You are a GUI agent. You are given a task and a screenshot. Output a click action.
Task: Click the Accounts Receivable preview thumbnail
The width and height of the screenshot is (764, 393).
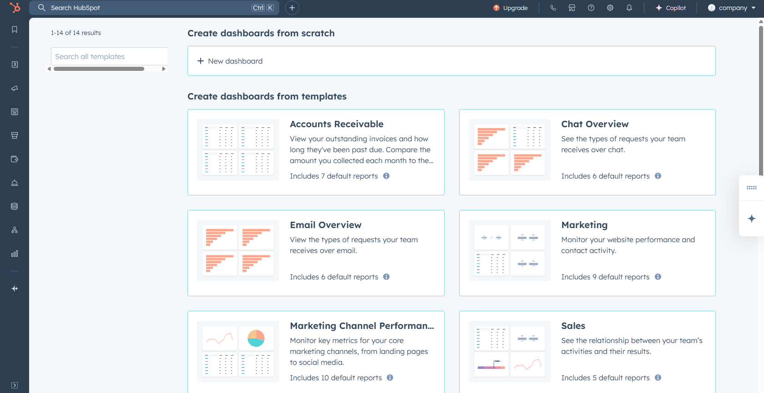[238, 149]
